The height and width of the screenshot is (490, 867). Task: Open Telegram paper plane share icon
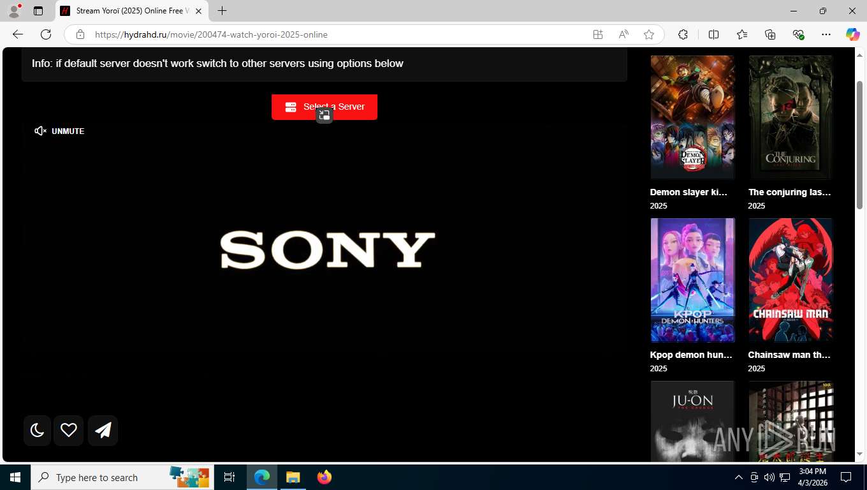pyautogui.click(x=103, y=430)
